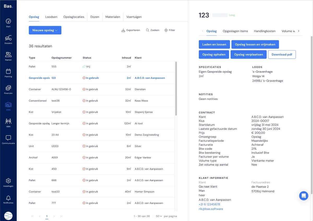Select the Kist 23 A4 row
Image resolution: width=313 pixels, height=221 pixels.
tap(102, 135)
